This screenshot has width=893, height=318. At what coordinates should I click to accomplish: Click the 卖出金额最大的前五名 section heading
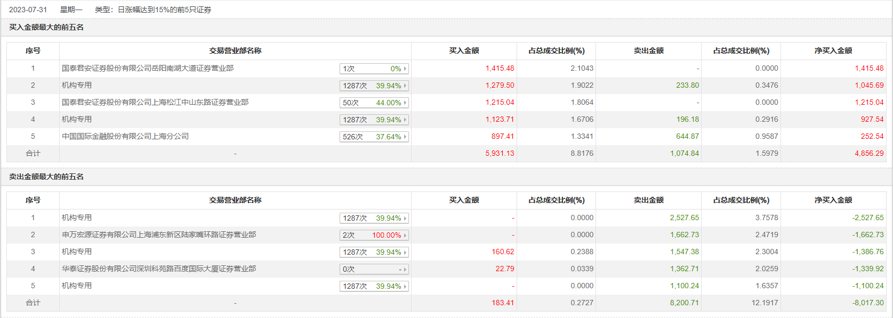[x=46, y=177]
